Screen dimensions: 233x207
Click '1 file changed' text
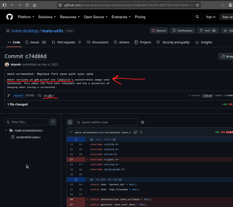coord(17,105)
